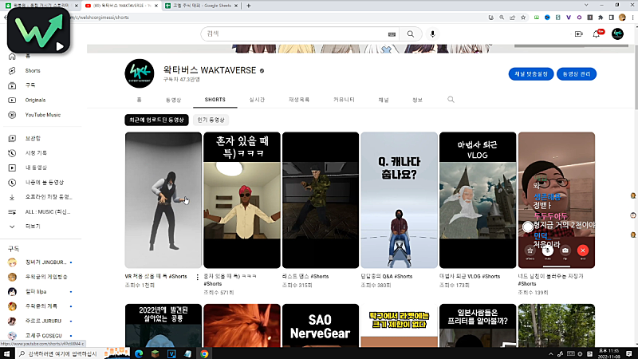Open the 'Q. 캐나다 춥나요?' short thumbnail
This screenshot has height=359, width=638.
[x=399, y=199]
